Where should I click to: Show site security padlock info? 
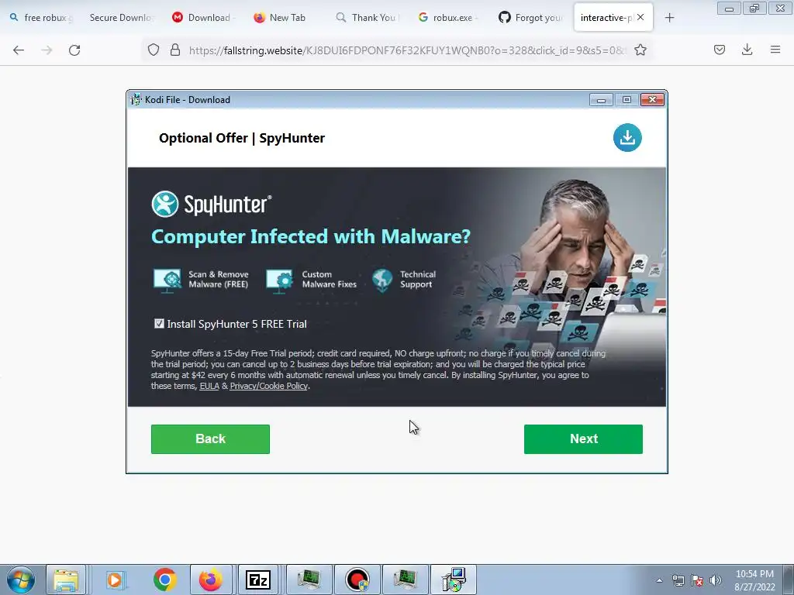click(x=175, y=50)
